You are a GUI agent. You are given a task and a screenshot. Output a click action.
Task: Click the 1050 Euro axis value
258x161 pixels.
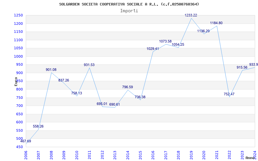point(18,48)
